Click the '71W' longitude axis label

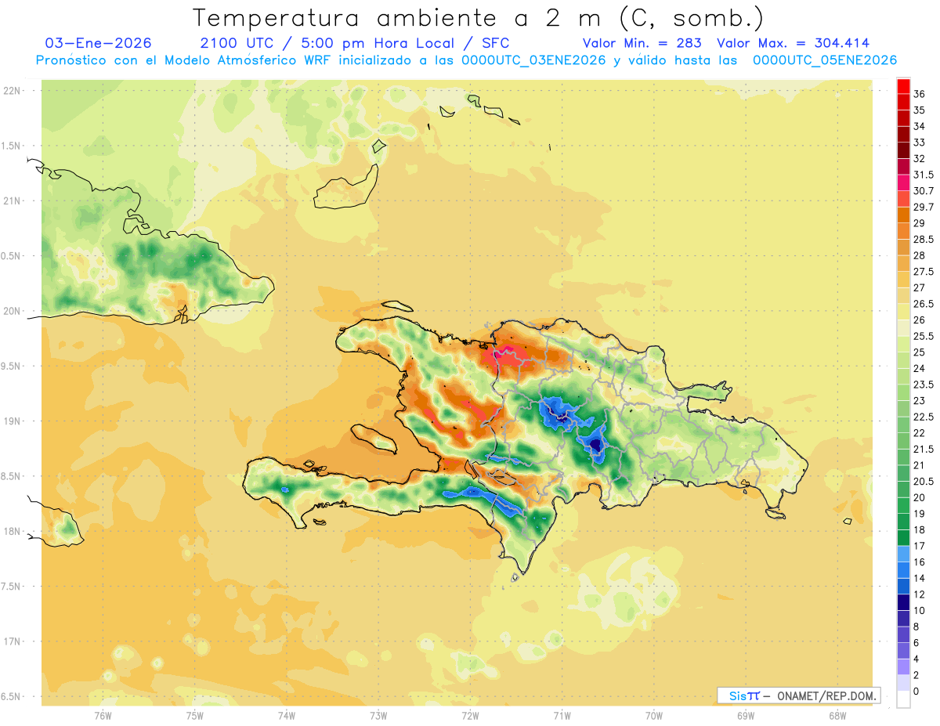click(x=562, y=715)
